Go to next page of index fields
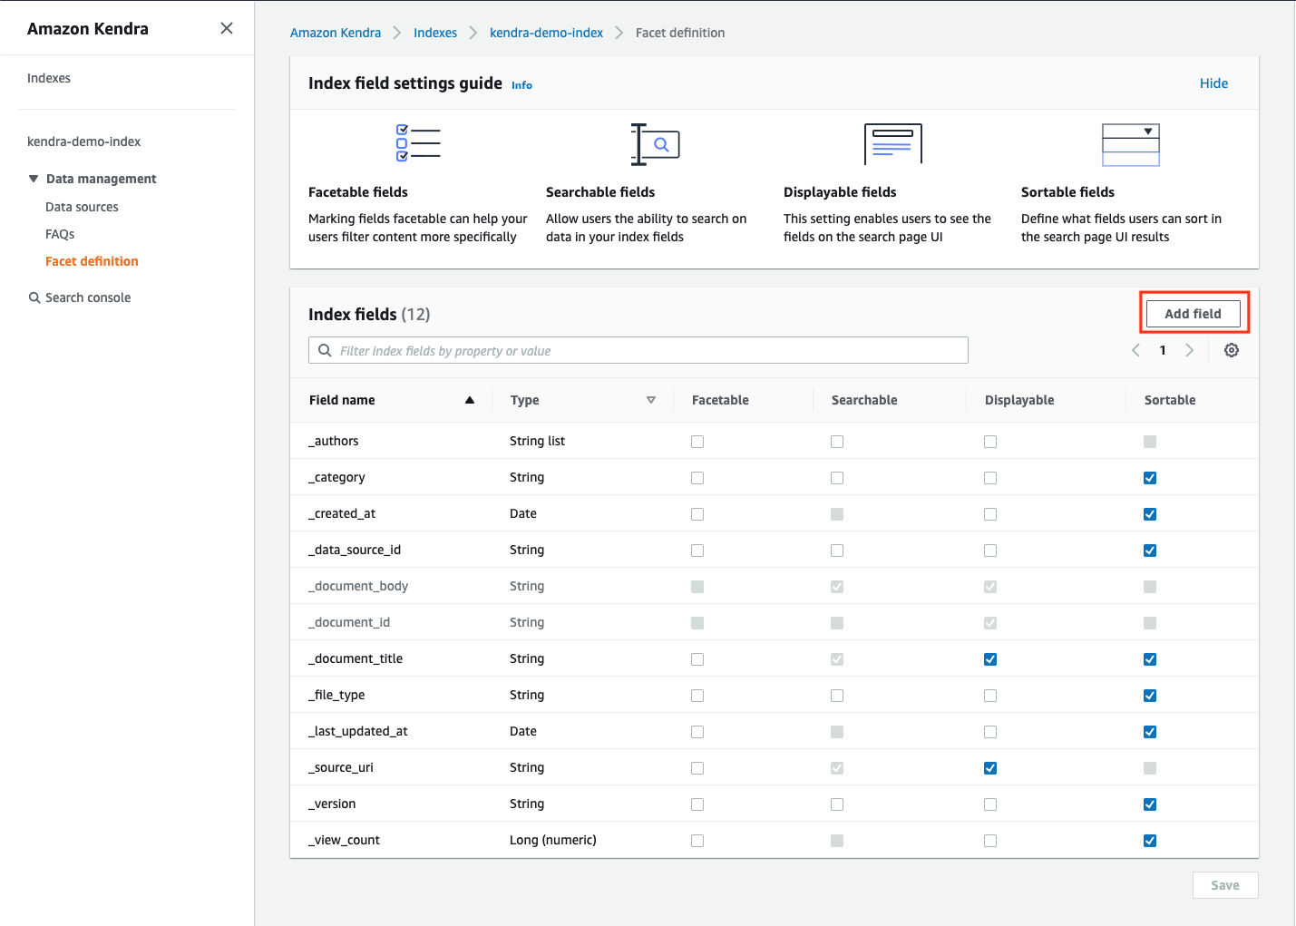This screenshot has width=1296, height=926. tap(1190, 350)
